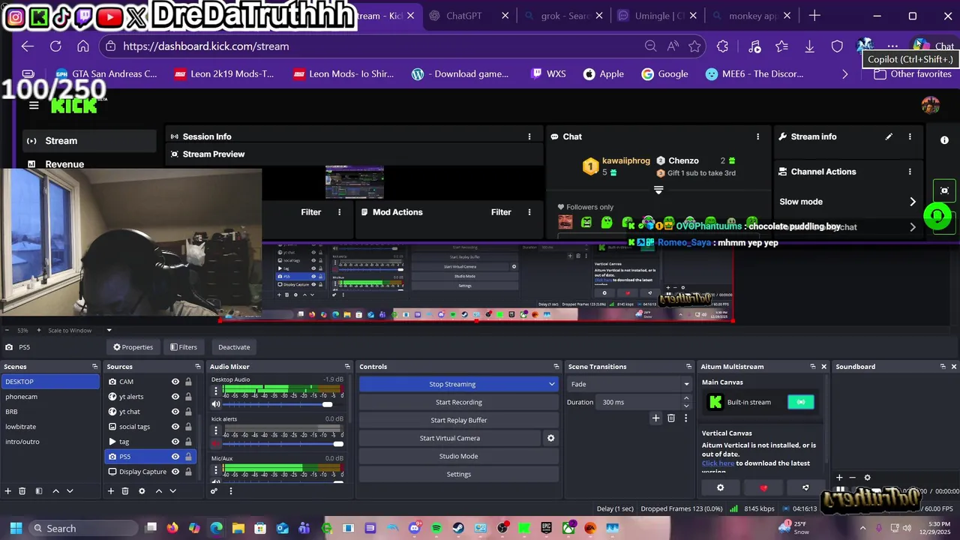Show more favorites bar chevron
The width and height of the screenshot is (960, 540).
pos(845,74)
